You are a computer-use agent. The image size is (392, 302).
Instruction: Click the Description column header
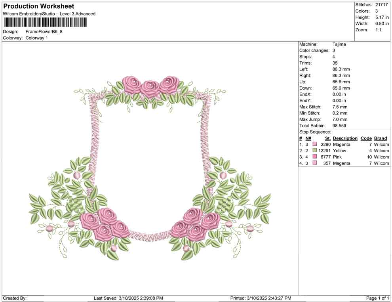click(x=344, y=138)
